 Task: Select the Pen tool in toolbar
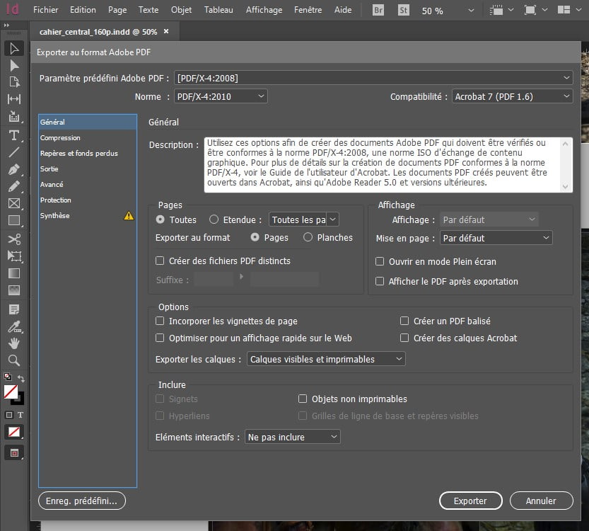[13, 170]
